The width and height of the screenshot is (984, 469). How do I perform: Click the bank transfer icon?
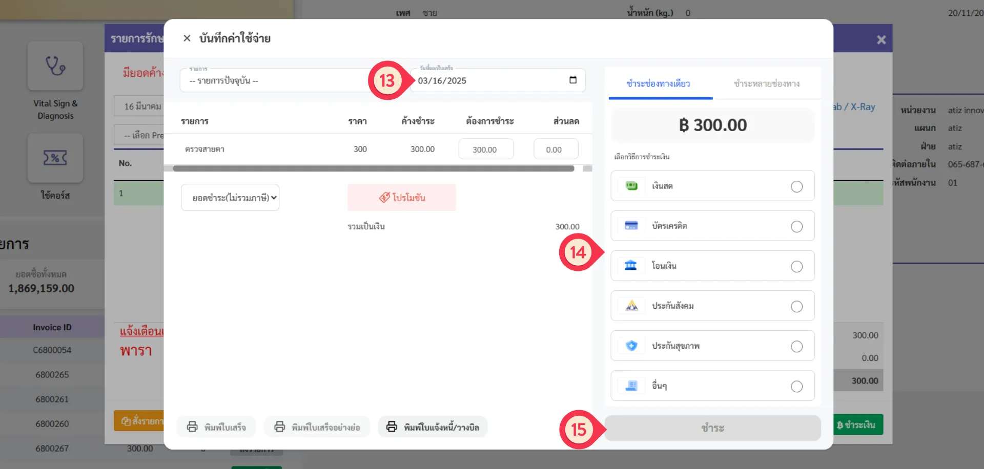click(x=631, y=266)
